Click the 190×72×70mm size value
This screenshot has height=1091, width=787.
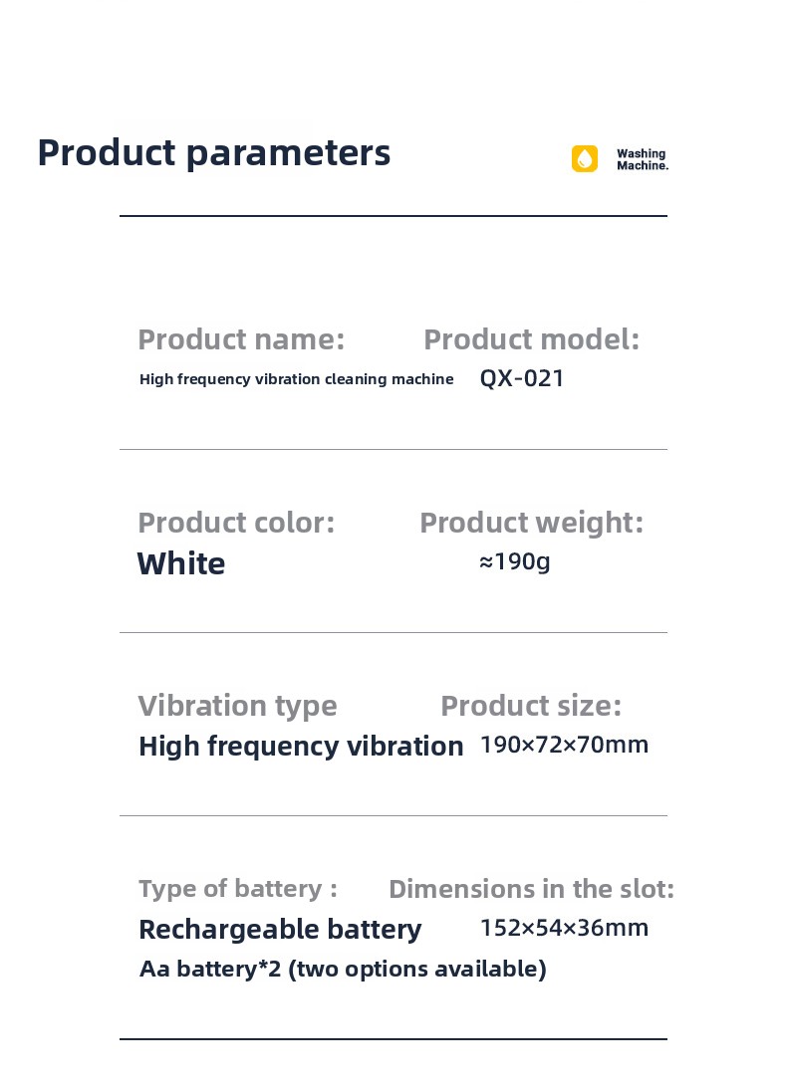pos(564,745)
